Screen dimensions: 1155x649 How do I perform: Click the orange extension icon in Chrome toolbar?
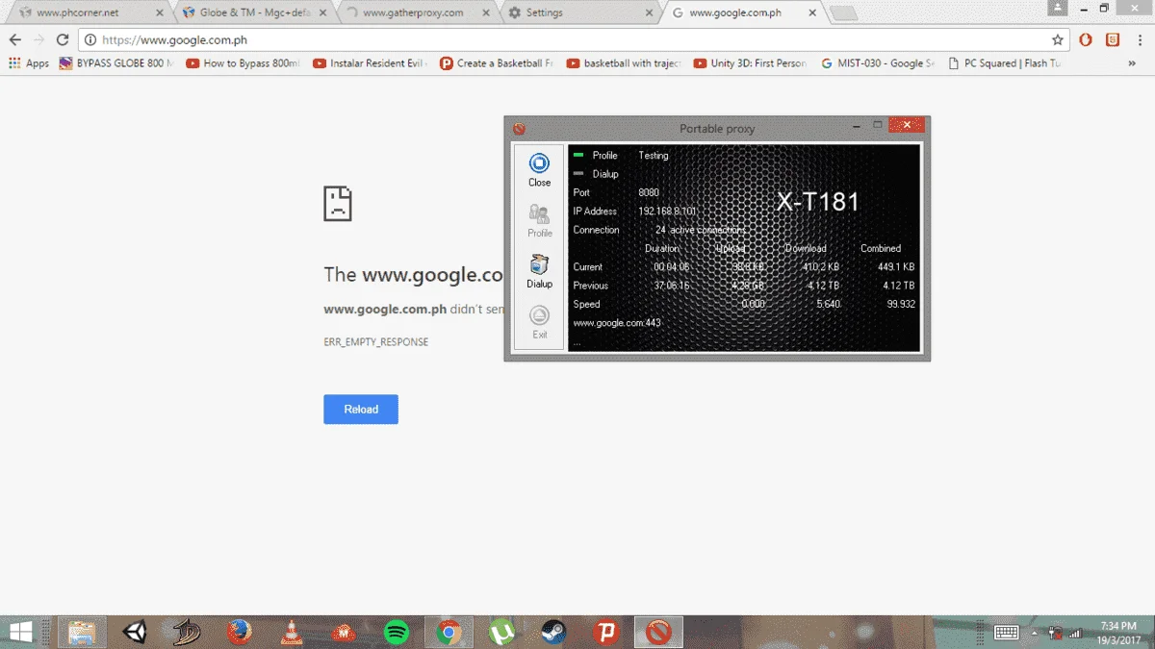[1113, 40]
